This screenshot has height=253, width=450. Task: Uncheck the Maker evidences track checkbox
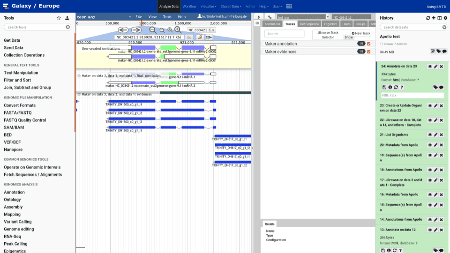(369, 52)
